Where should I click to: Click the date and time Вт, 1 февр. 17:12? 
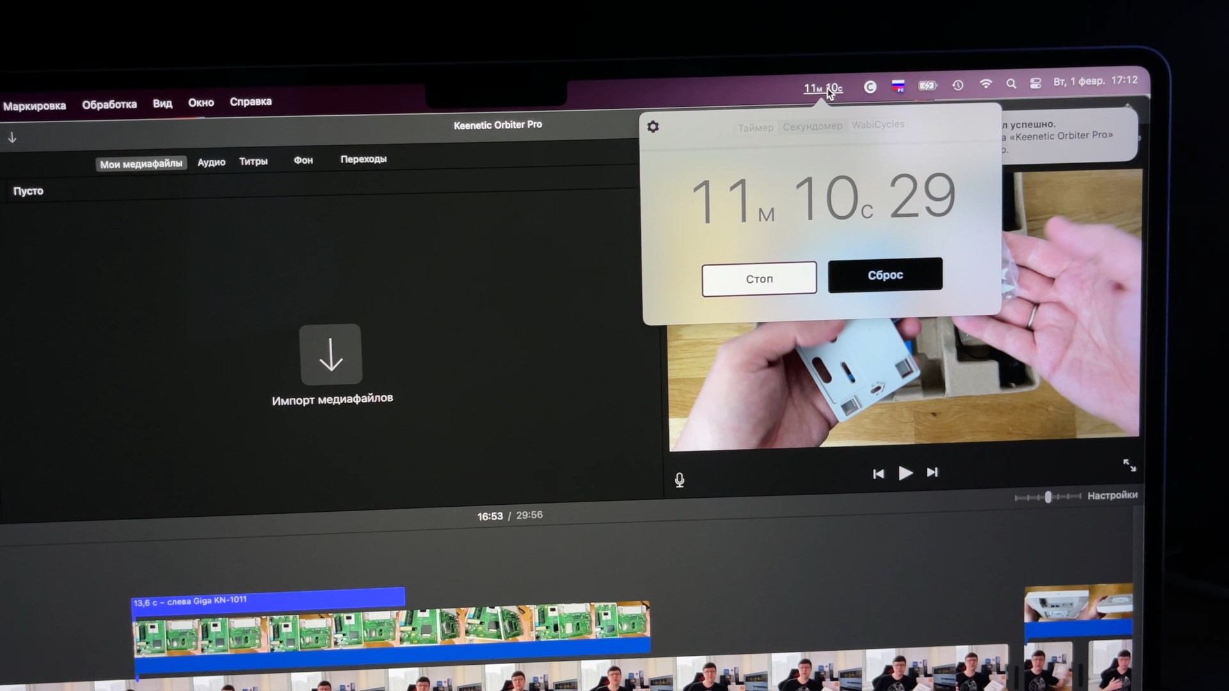coord(1095,81)
